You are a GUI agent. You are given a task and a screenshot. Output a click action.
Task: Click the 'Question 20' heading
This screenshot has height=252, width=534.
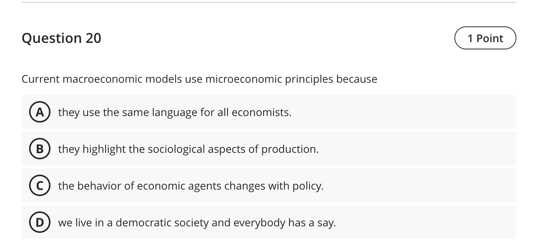[x=62, y=38]
